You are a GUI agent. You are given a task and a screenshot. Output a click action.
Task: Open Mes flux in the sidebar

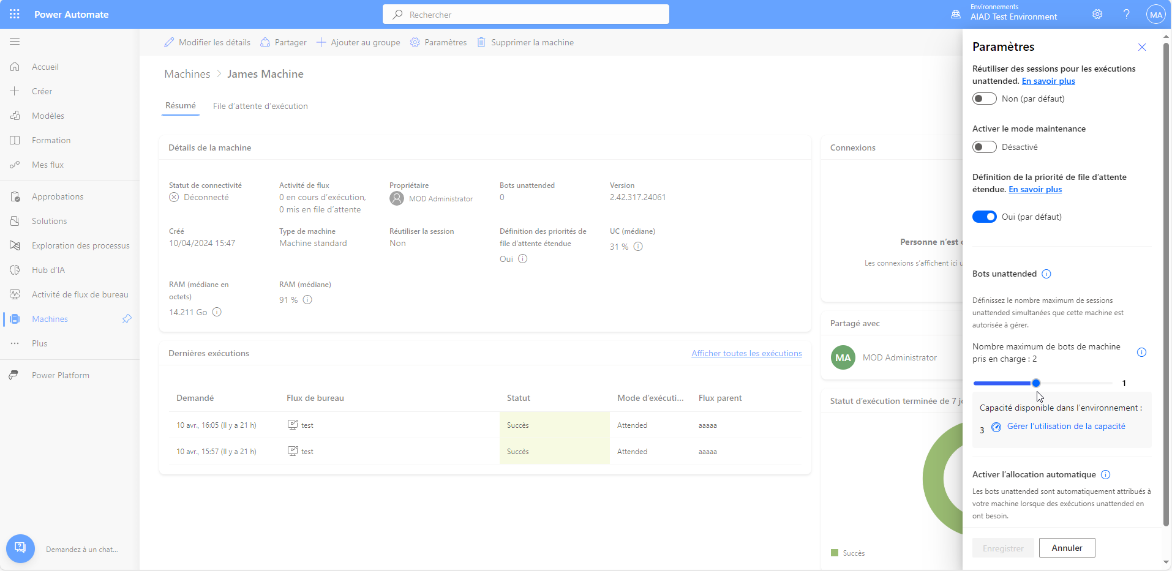(x=48, y=165)
